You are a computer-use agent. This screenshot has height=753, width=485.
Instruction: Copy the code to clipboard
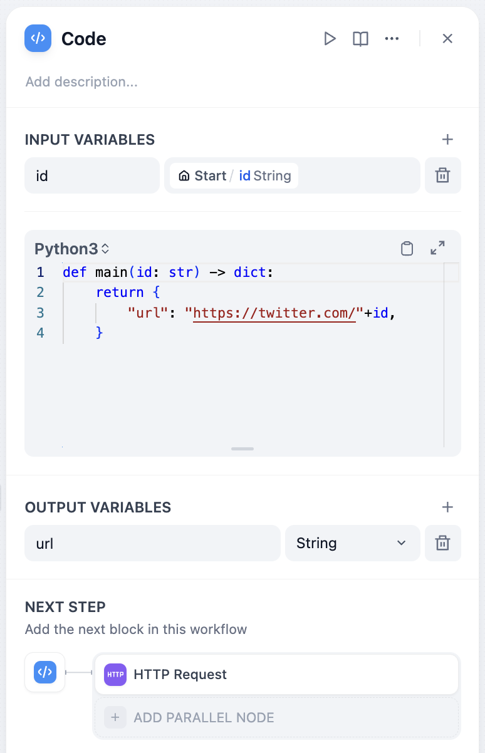(407, 249)
